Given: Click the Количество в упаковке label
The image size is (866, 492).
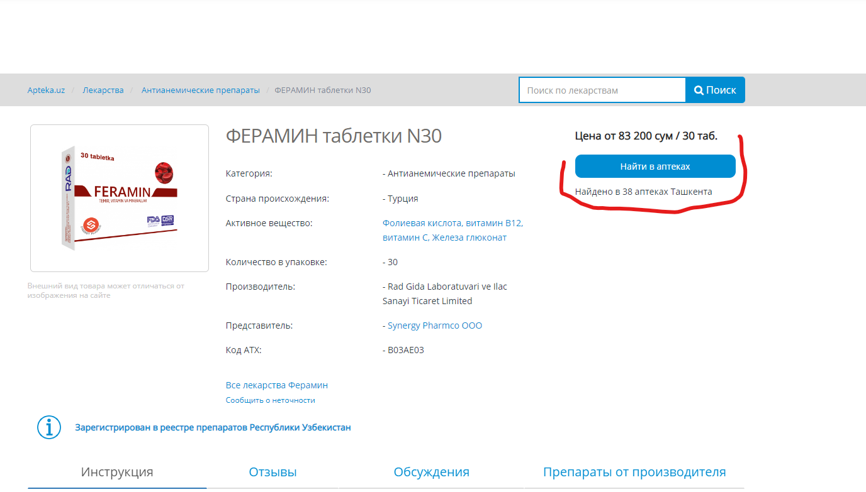Looking at the screenshot, I should coord(276,262).
